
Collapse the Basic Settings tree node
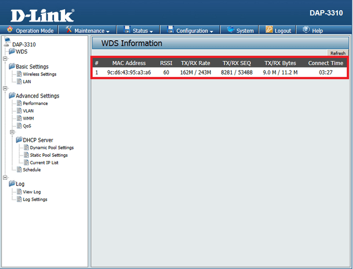coord(5,58)
